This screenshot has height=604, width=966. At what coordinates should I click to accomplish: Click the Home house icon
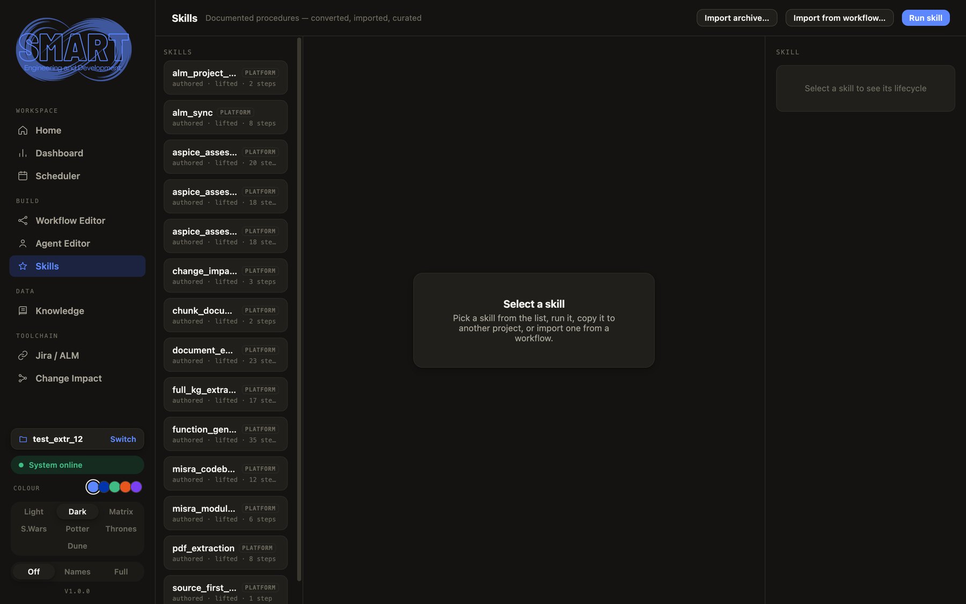click(x=23, y=130)
